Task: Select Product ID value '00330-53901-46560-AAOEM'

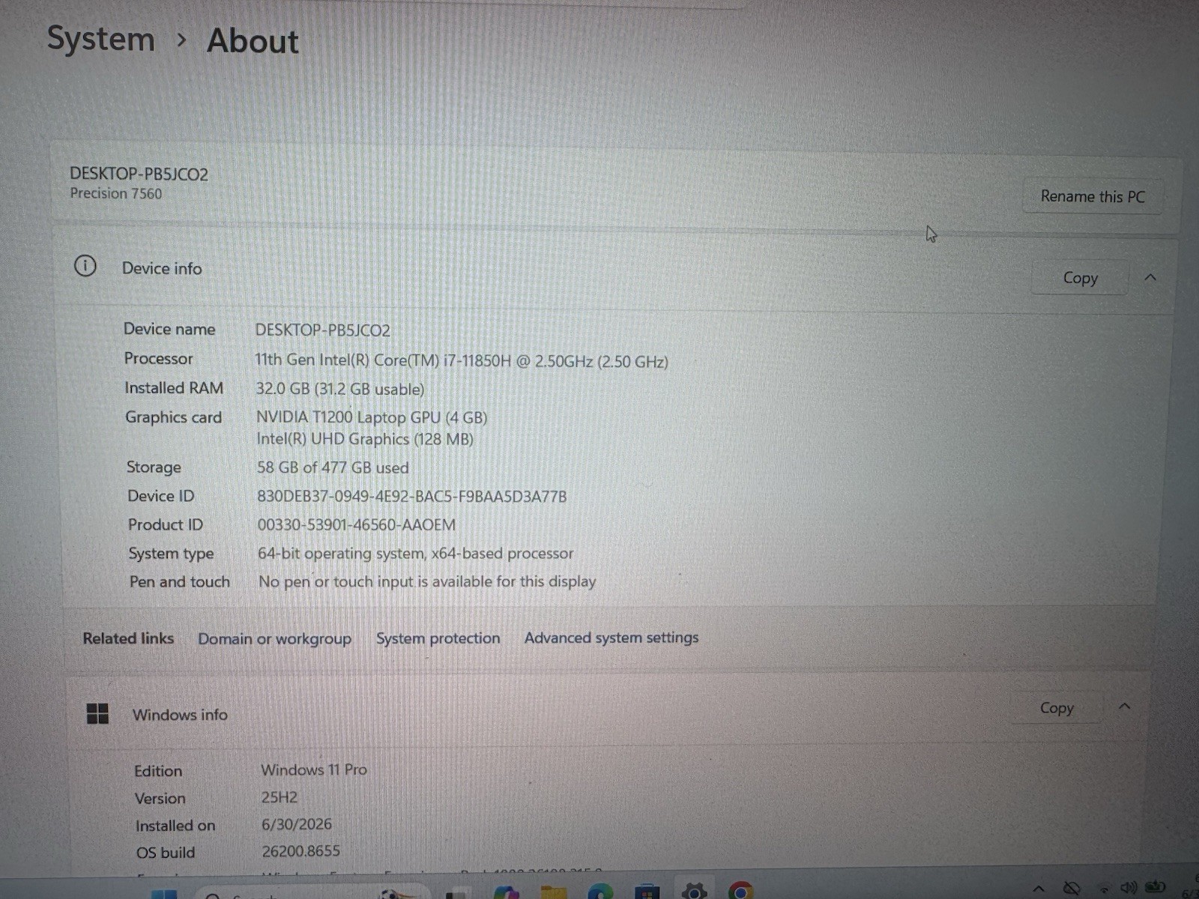Action: 357,525
